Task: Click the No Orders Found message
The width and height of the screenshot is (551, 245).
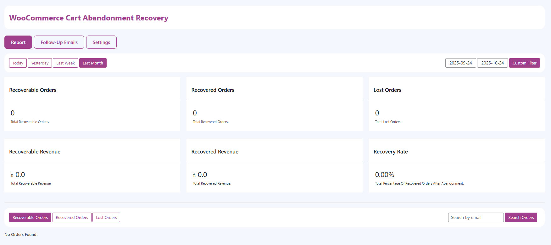Action: (21, 234)
